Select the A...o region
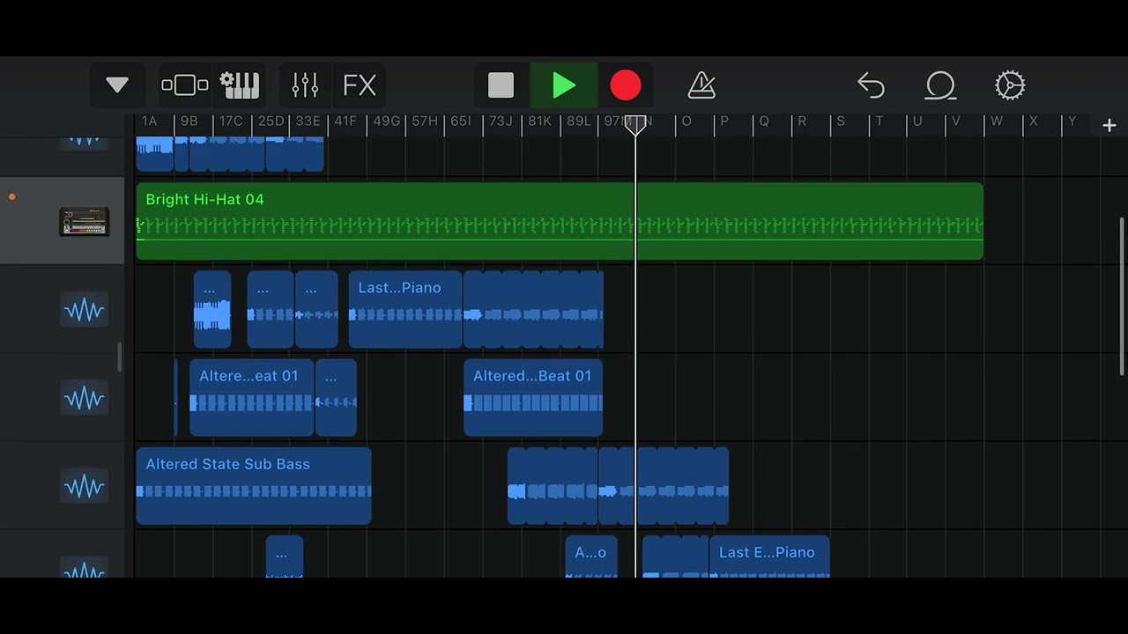This screenshot has height=634, width=1128. [x=591, y=557]
